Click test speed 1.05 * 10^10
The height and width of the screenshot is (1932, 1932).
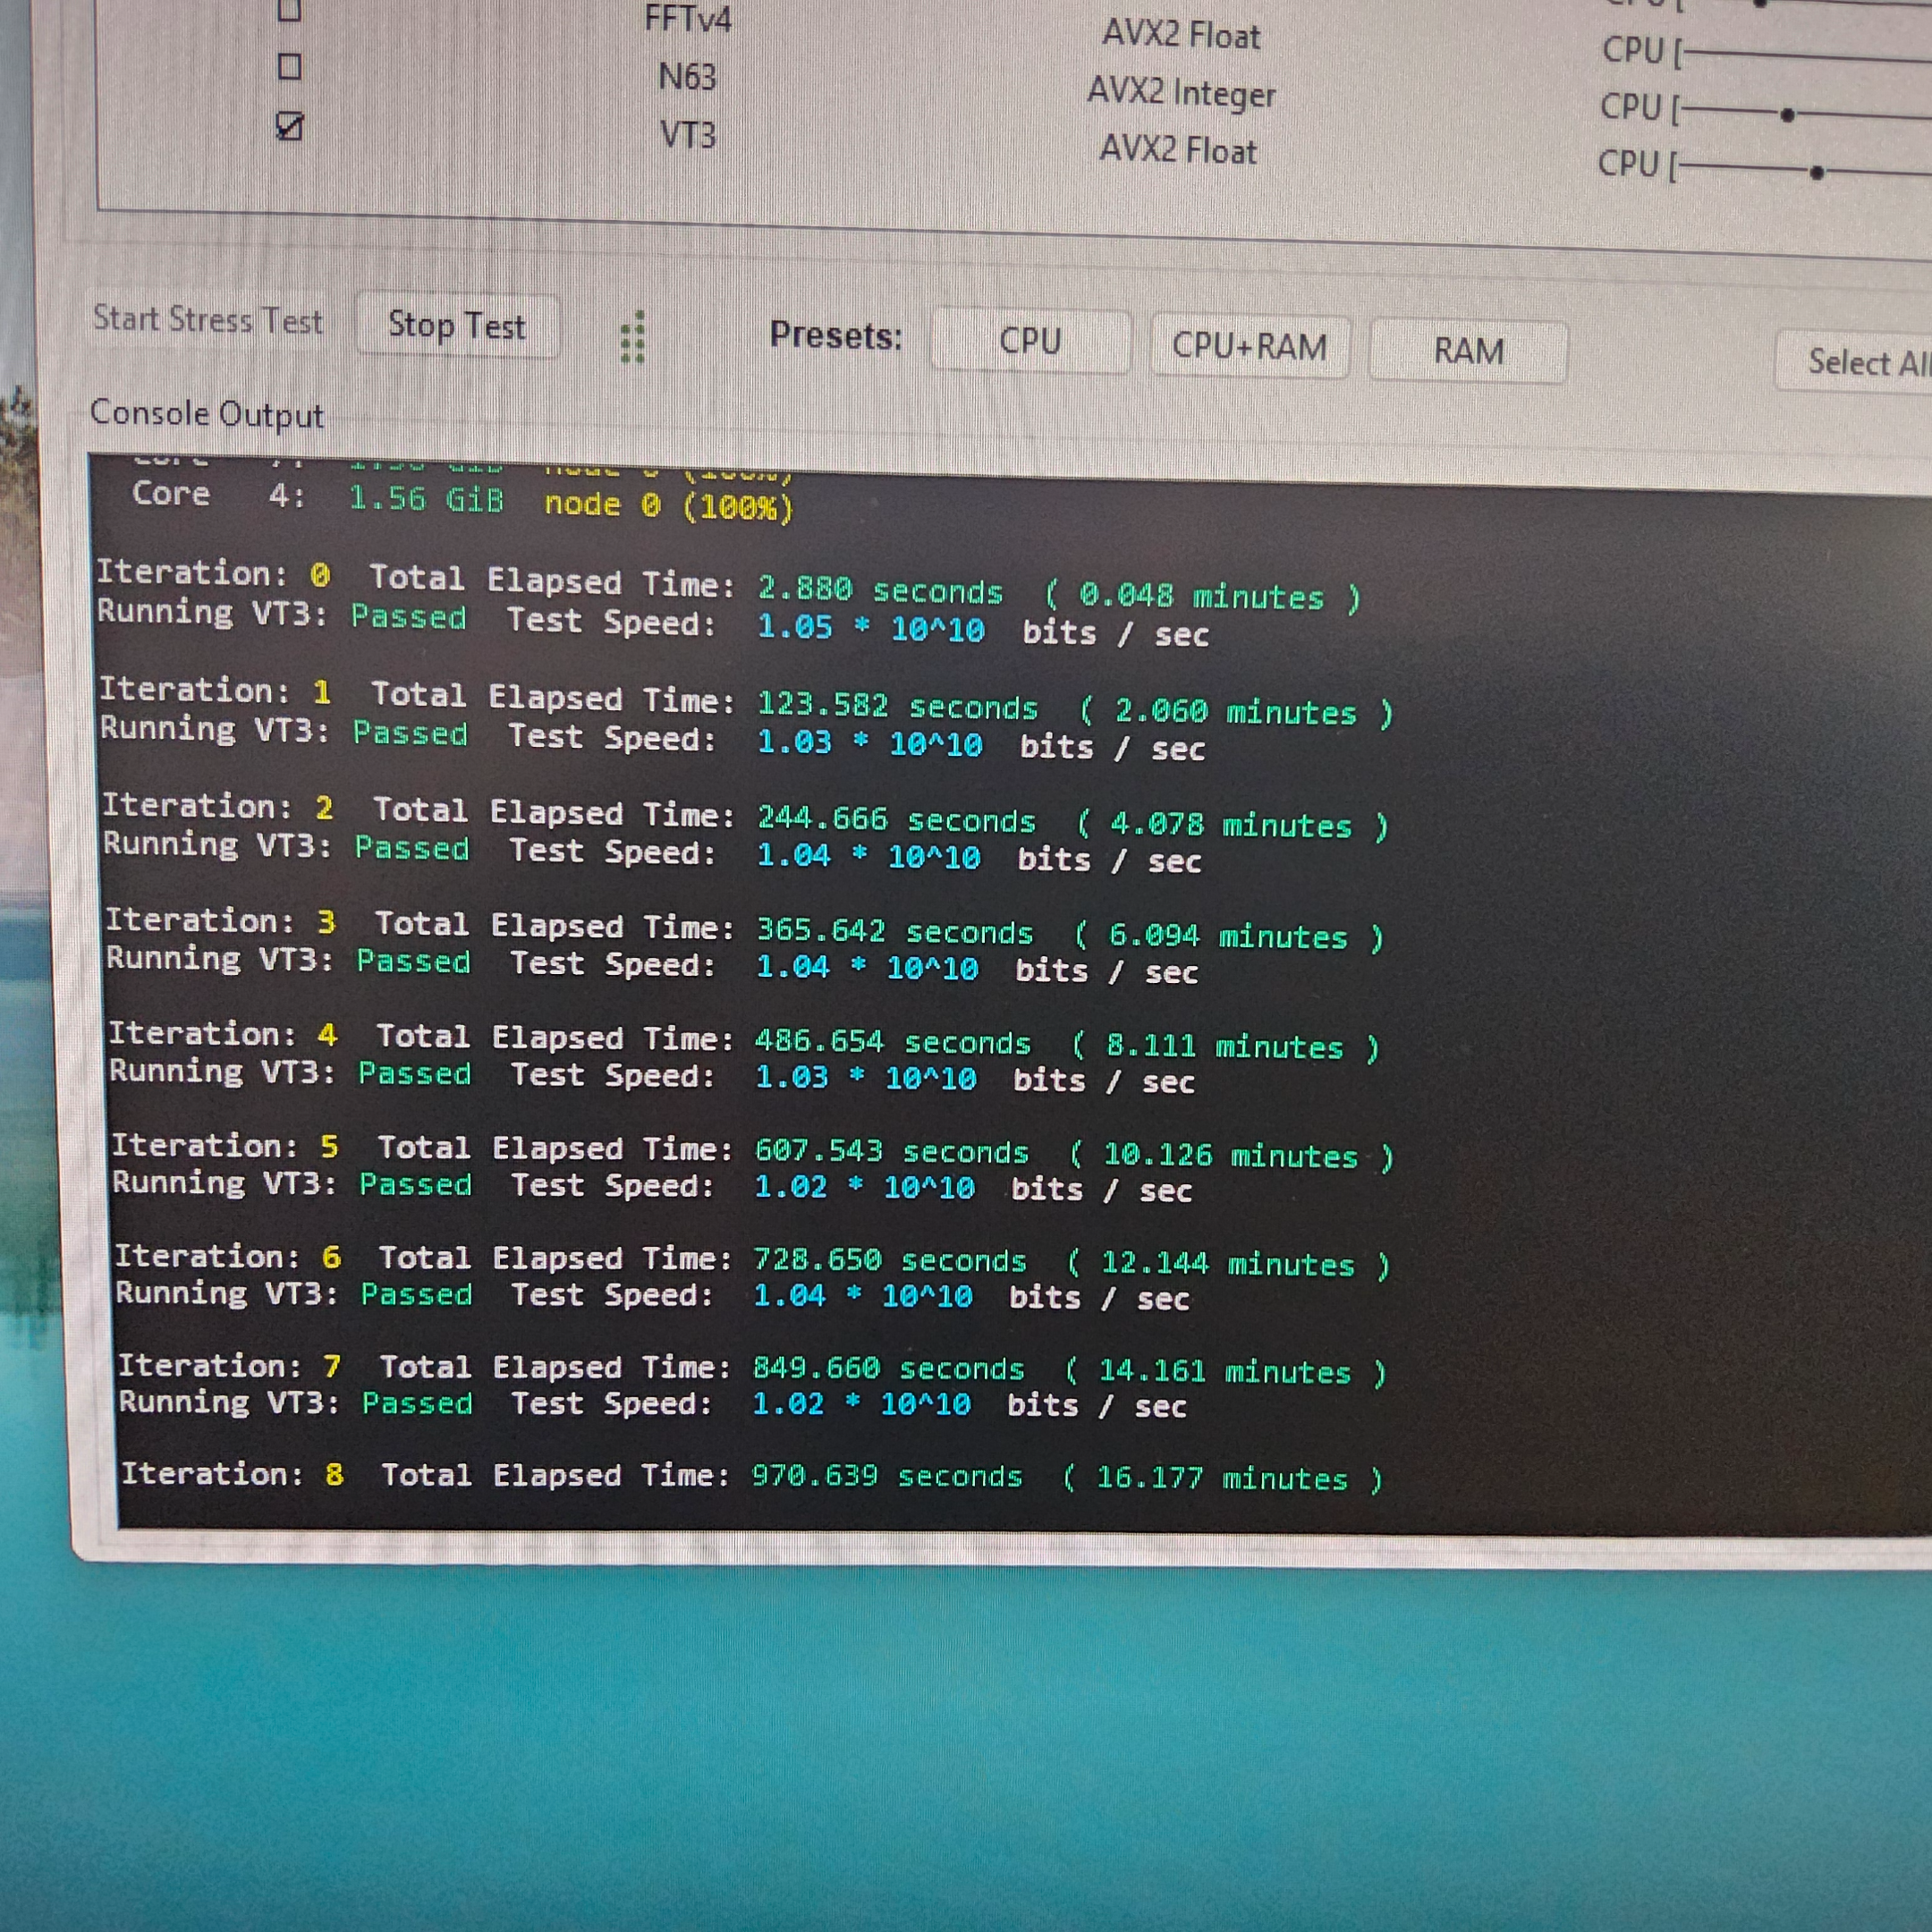[x=870, y=629]
